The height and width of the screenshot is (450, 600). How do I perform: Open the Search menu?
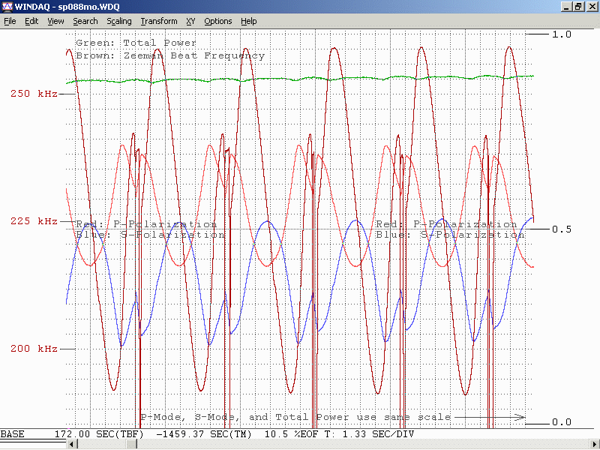point(85,21)
